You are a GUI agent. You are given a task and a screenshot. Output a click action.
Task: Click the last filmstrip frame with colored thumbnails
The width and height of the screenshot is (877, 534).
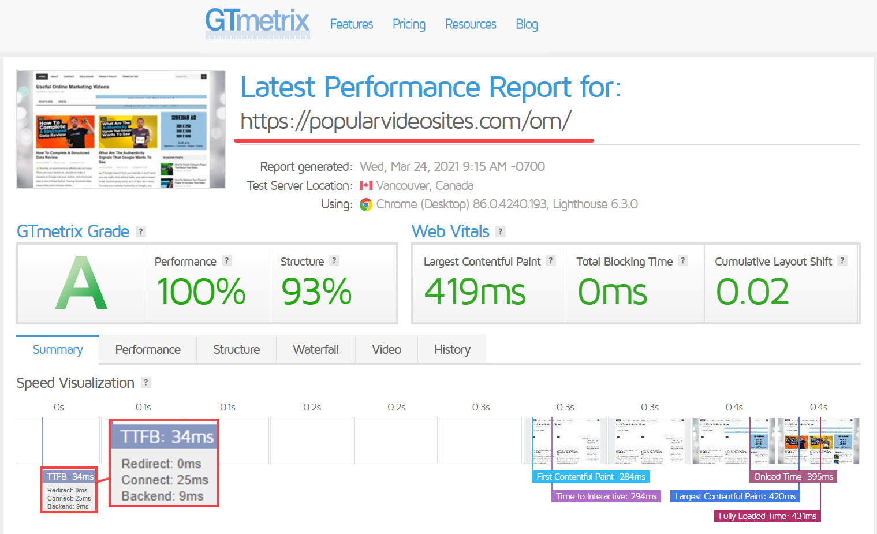point(818,440)
